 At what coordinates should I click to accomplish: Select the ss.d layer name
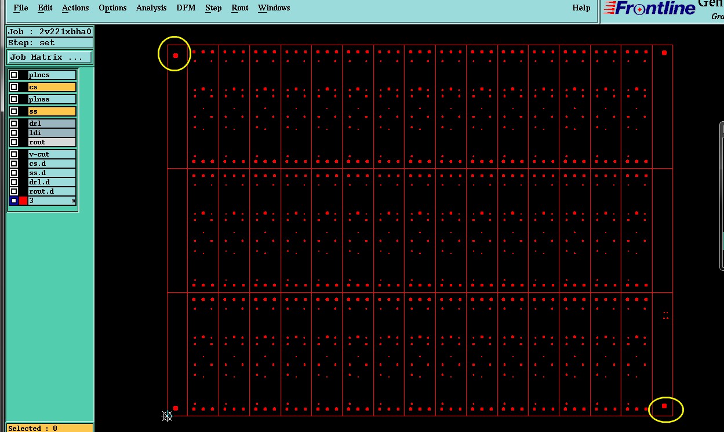click(x=52, y=173)
